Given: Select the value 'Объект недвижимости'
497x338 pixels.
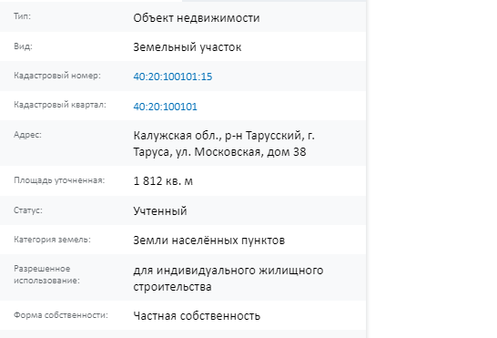Looking at the screenshot, I should (x=197, y=18).
